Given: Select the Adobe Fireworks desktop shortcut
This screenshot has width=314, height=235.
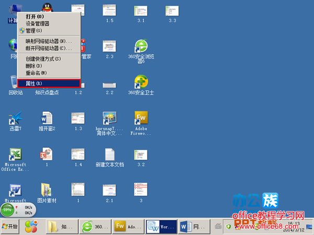Looking at the screenshot, I should tap(141, 123).
